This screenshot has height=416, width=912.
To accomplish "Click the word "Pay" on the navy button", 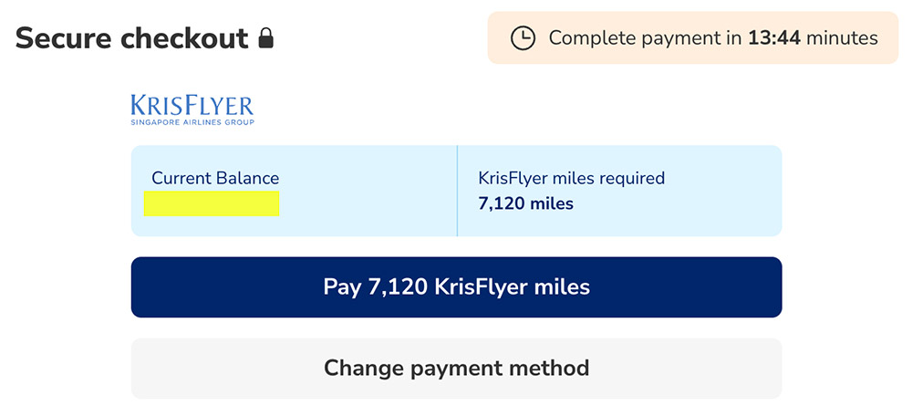I will point(342,287).
